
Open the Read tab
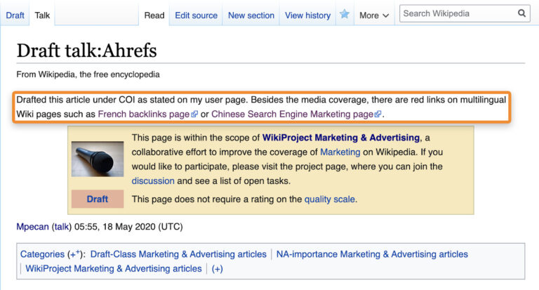154,15
